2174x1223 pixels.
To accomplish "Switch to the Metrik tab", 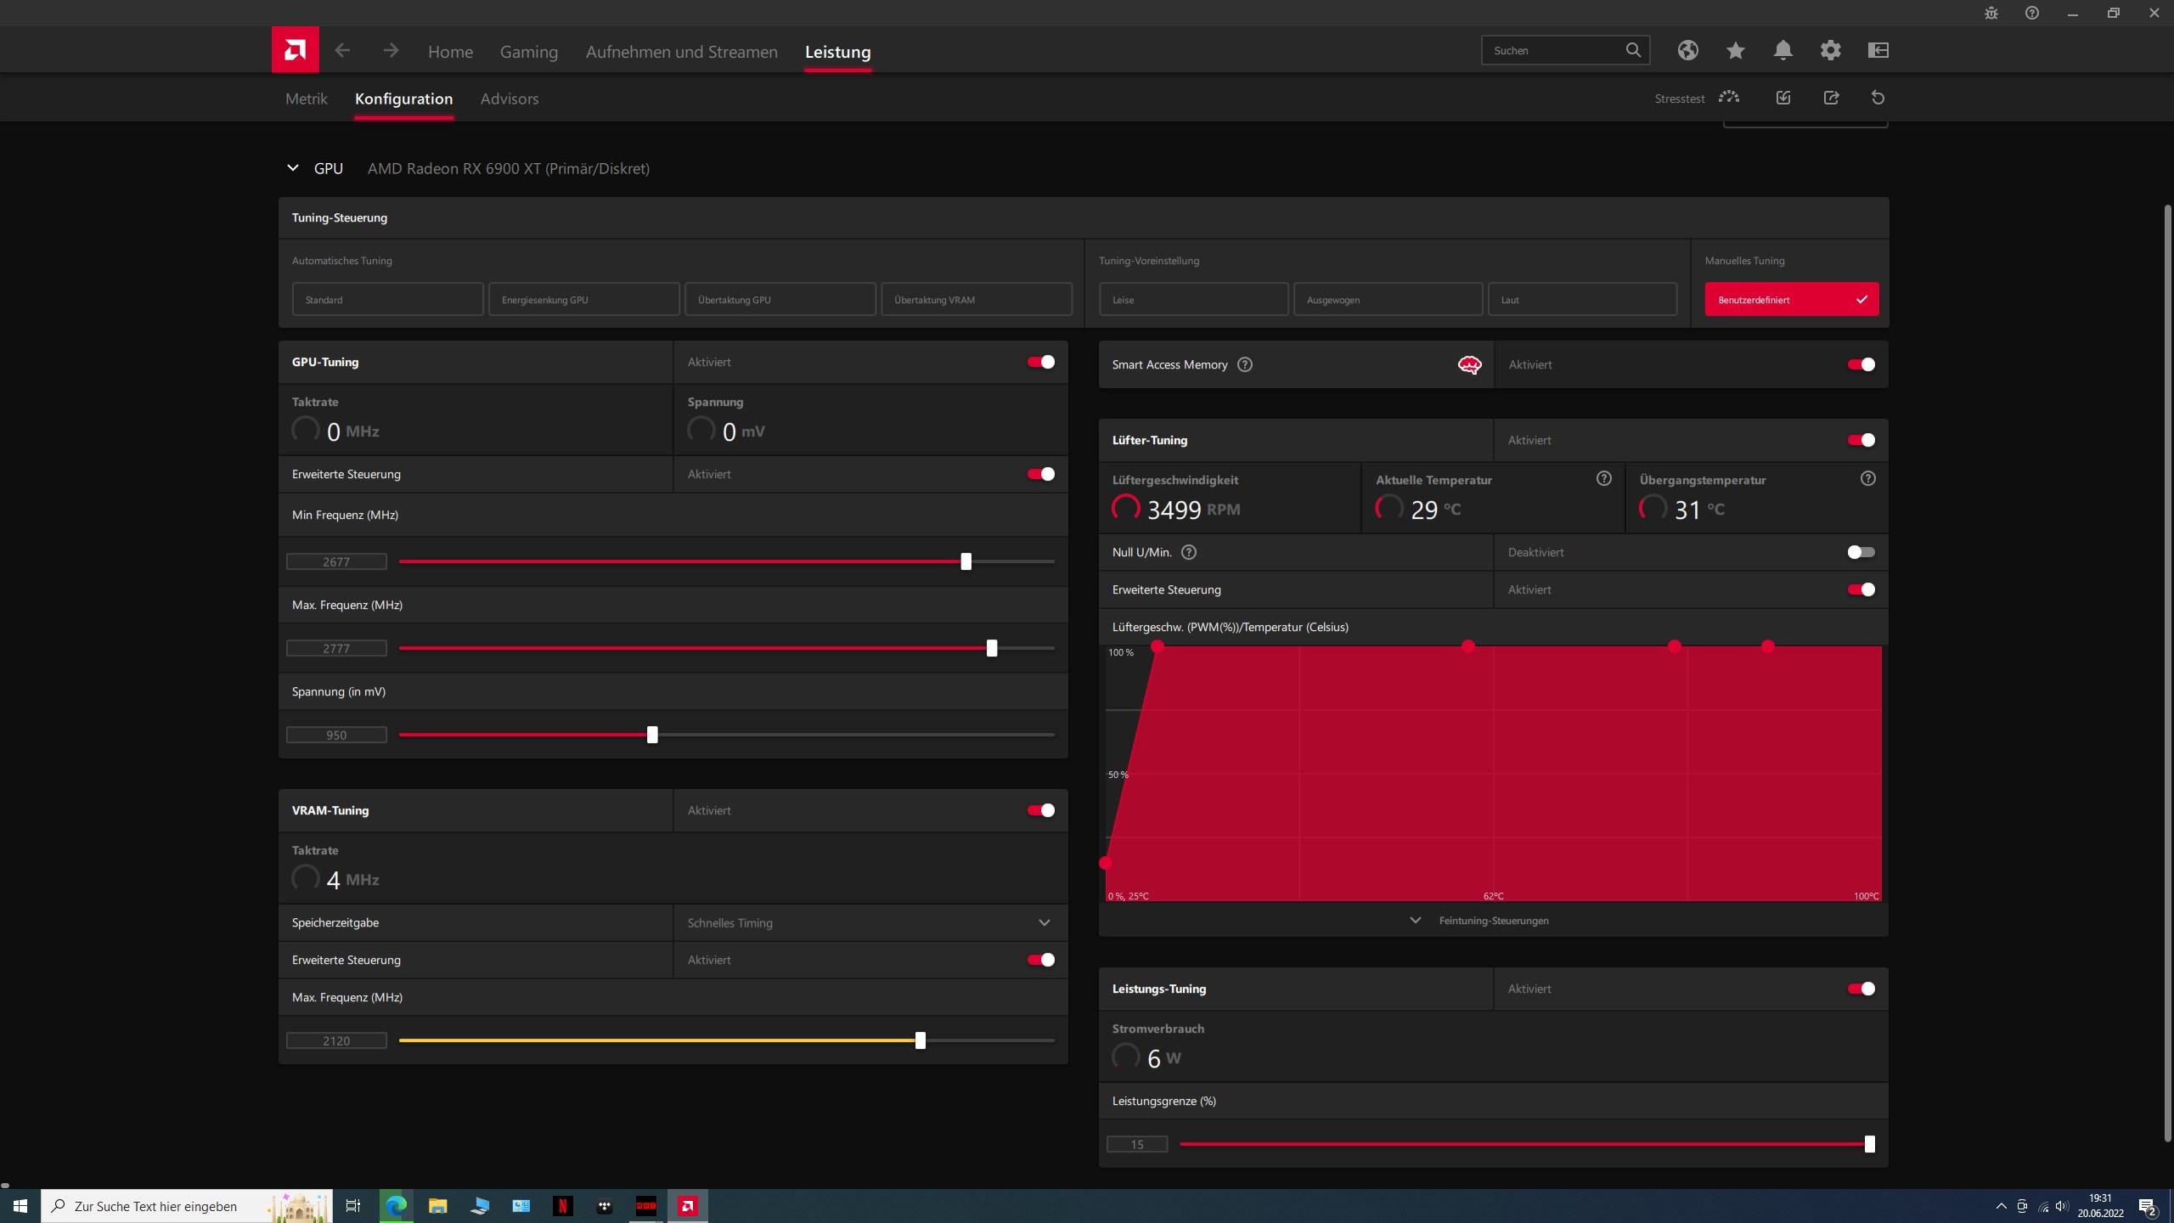I will click(x=306, y=99).
